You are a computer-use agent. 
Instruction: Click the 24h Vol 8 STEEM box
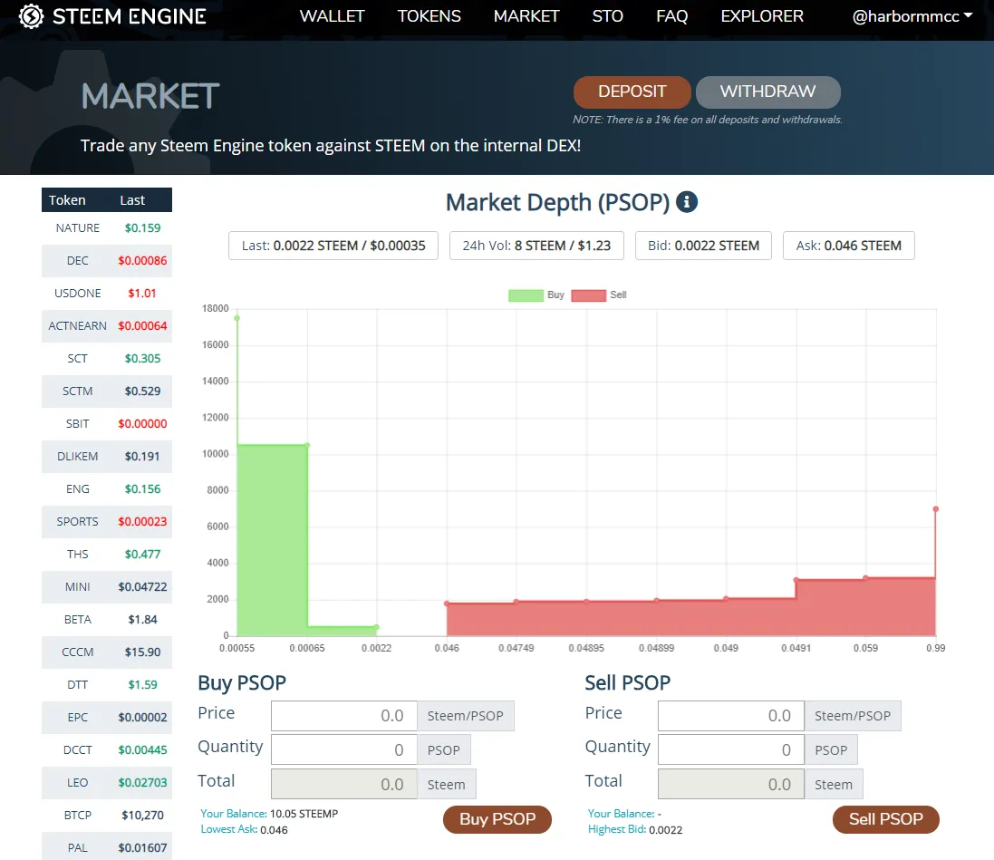[536, 246]
